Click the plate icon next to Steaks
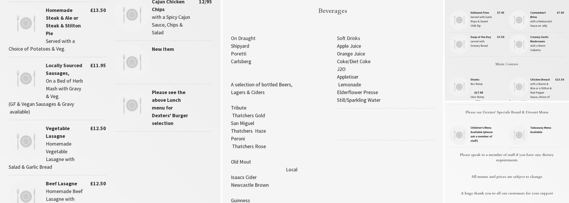 click(x=459, y=86)
